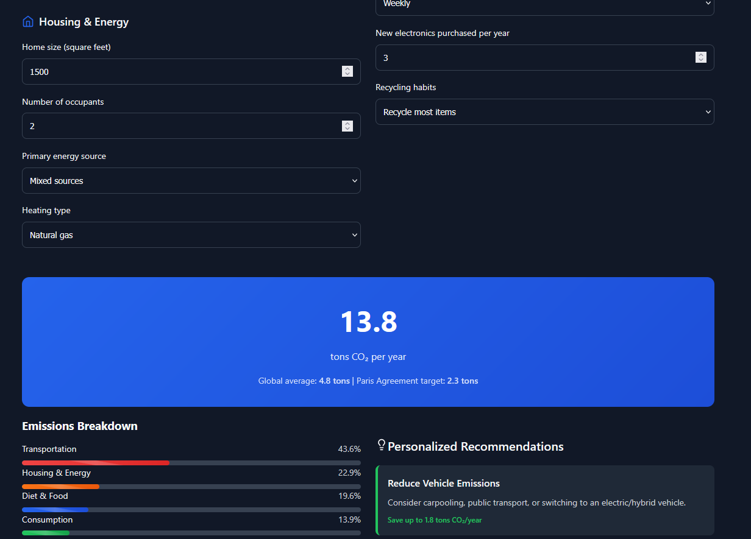The image size is (751, 539).
Task: Open the Recycling habits dropdown
Action: pos(544,111)
